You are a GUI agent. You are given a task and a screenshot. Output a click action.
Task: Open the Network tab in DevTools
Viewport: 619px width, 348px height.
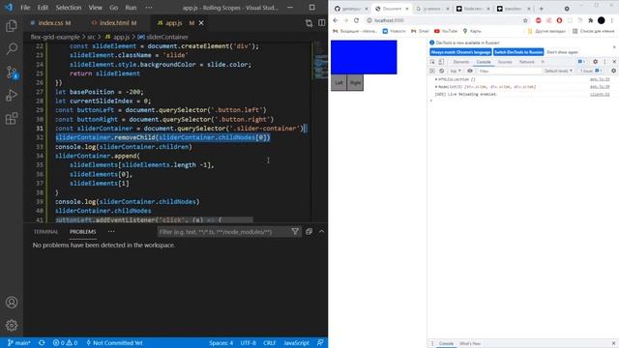[x=526, y=62]
